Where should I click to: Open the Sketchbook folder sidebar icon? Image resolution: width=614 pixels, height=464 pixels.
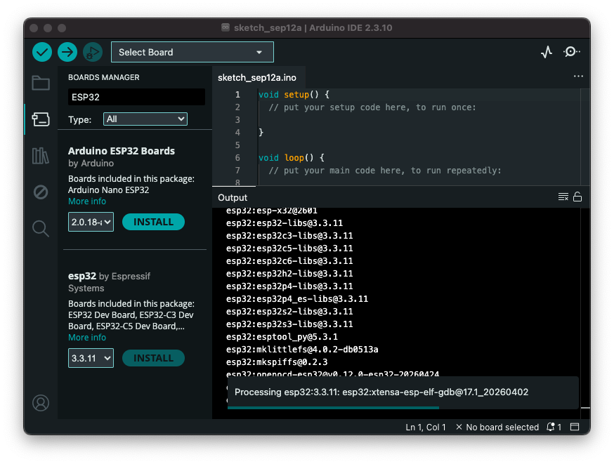[x=41, y=83]
